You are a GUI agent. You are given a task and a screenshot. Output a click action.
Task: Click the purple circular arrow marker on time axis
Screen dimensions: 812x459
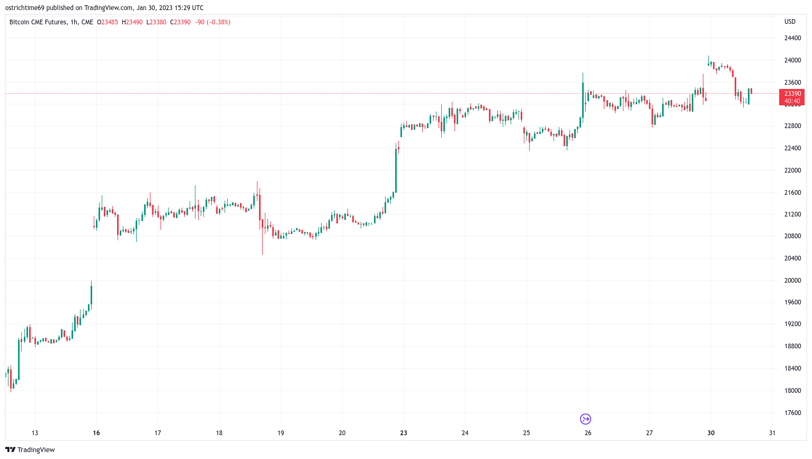click(585, 419)
